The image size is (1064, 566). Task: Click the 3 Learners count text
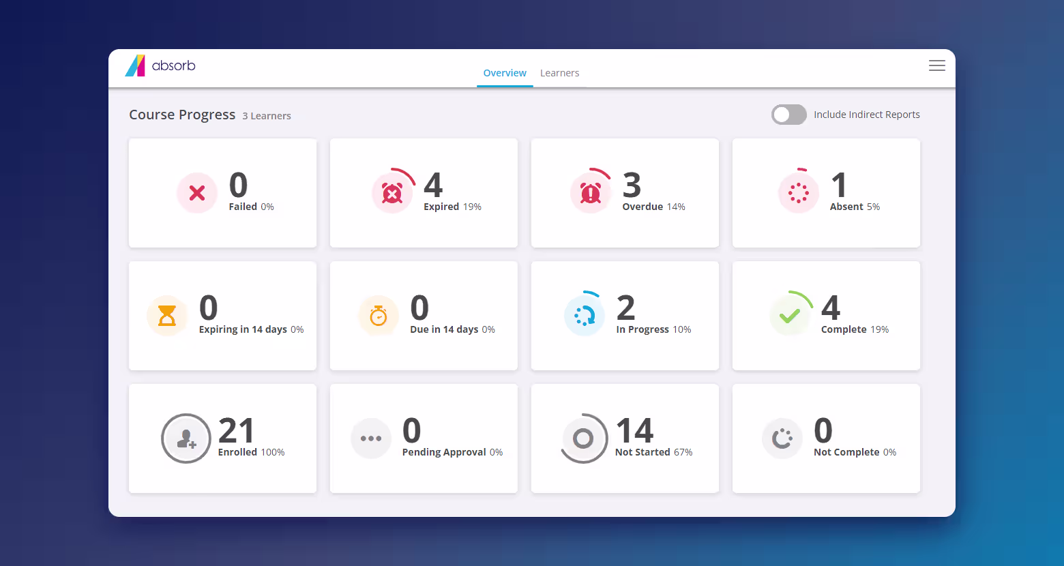[x=267, y=116]
